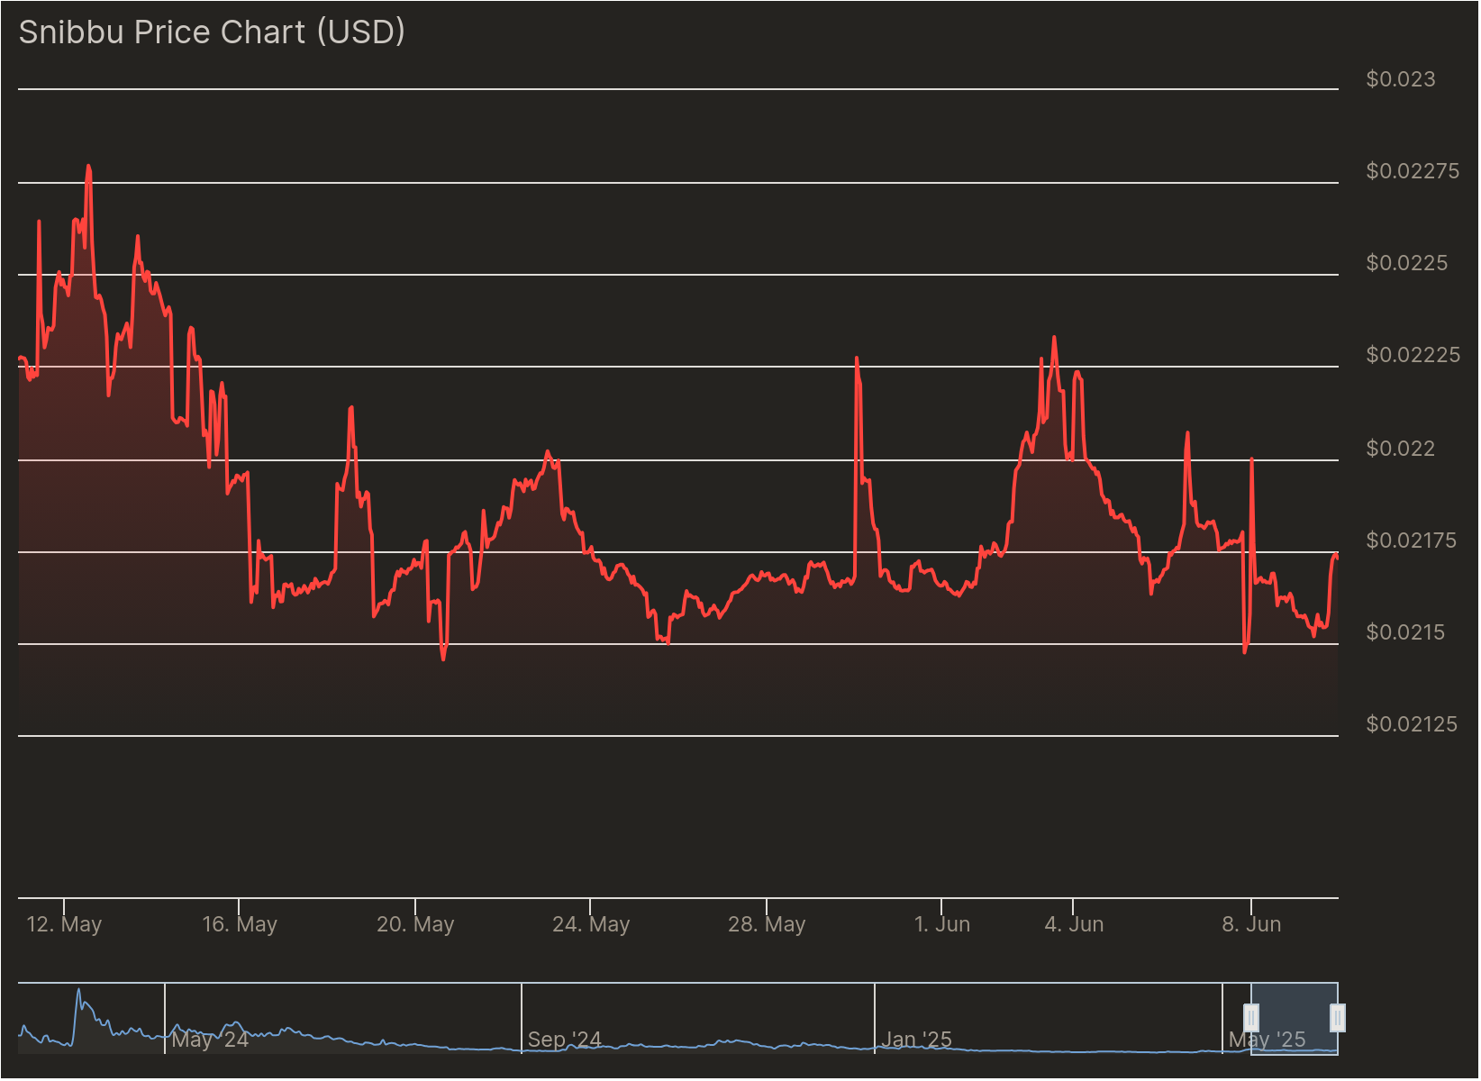Click the $0.022 y-axis label

[1401, 450]
